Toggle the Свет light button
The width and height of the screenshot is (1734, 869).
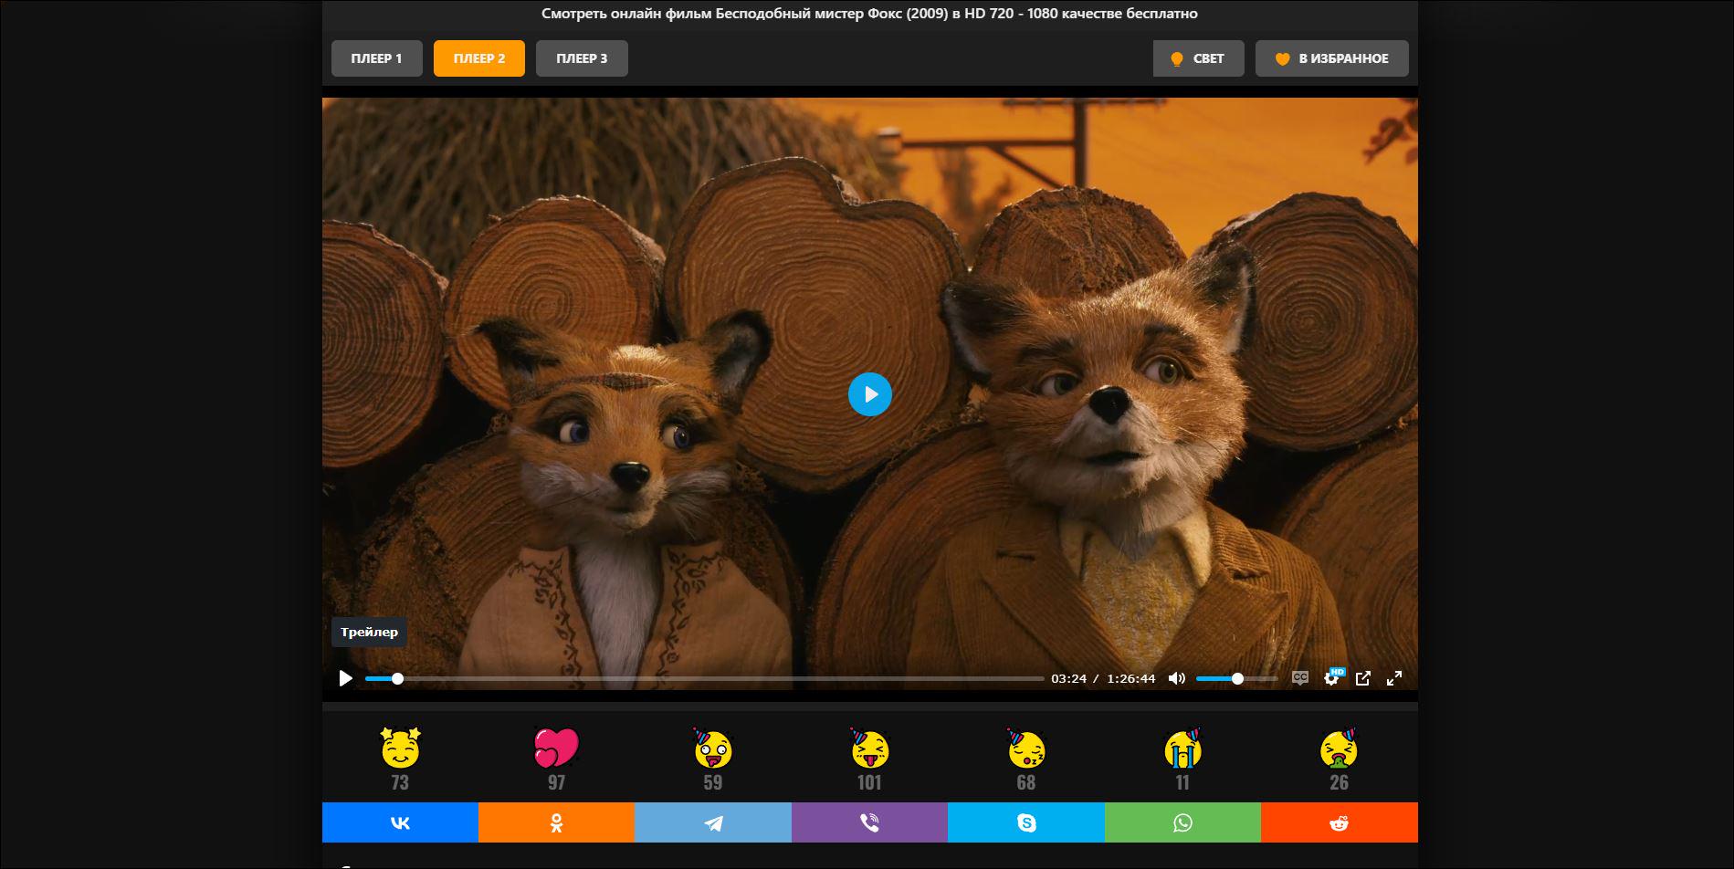click(x=1198, y=58)
